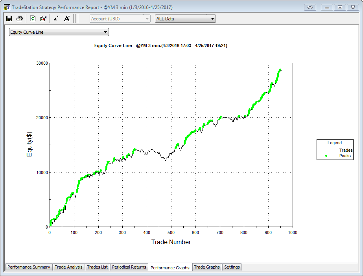
Task: Switch to the Performance Summary tab
Action: pyautogui.click(x=29, y=267)
